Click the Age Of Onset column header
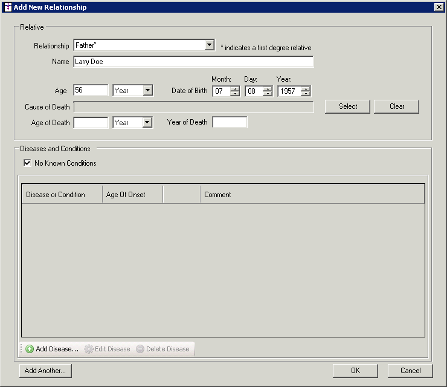The image size is (447, 387). 132,195
